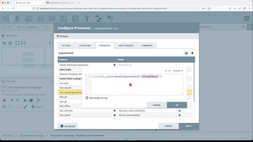Click the Enable lightning icon in Operate
Image resolution: width=253 pixels, height=142 pixels.
point(12,100)
